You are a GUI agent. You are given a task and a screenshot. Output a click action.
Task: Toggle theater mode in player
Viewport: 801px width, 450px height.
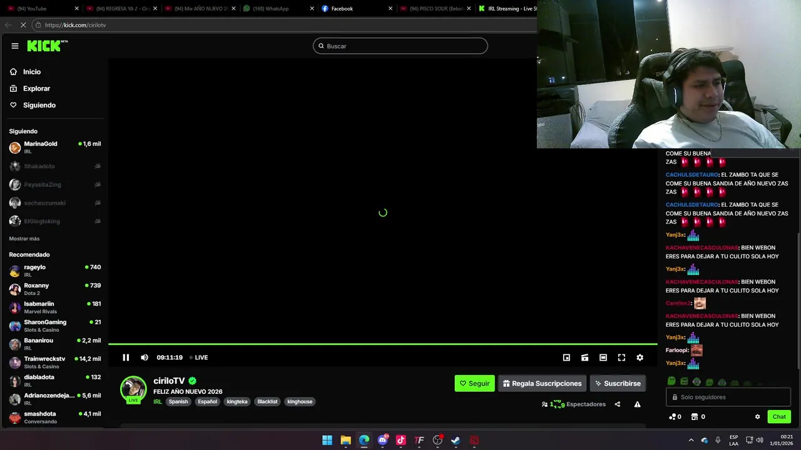coord(603,357)
